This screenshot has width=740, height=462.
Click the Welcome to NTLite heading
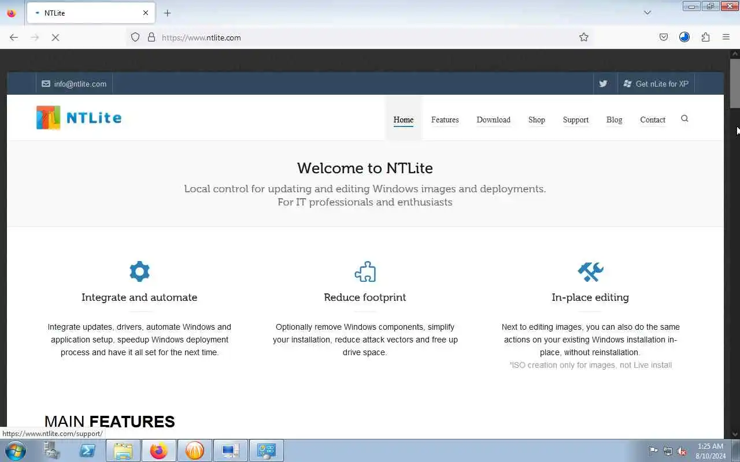click(365, 168)
